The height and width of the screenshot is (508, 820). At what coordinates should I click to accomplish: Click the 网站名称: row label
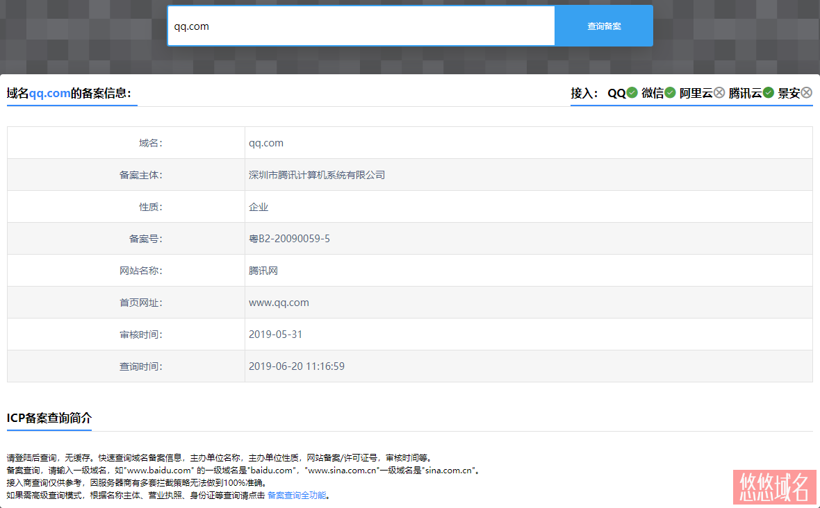point(140,271)
